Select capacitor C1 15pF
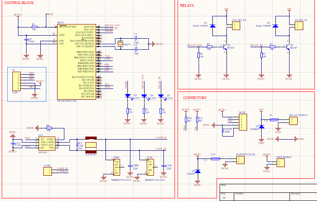The image size is (317, 201). point(136,38)
